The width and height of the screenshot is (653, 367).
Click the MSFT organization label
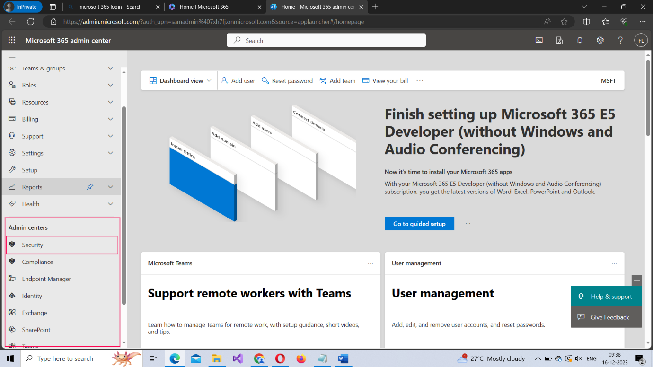pos(609,81)
